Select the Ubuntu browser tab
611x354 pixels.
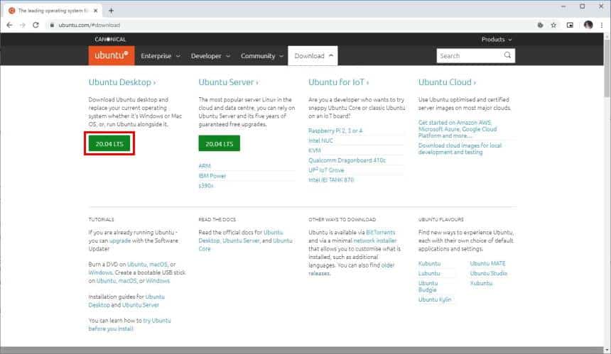pyautogui.click(x=53, y=11)
